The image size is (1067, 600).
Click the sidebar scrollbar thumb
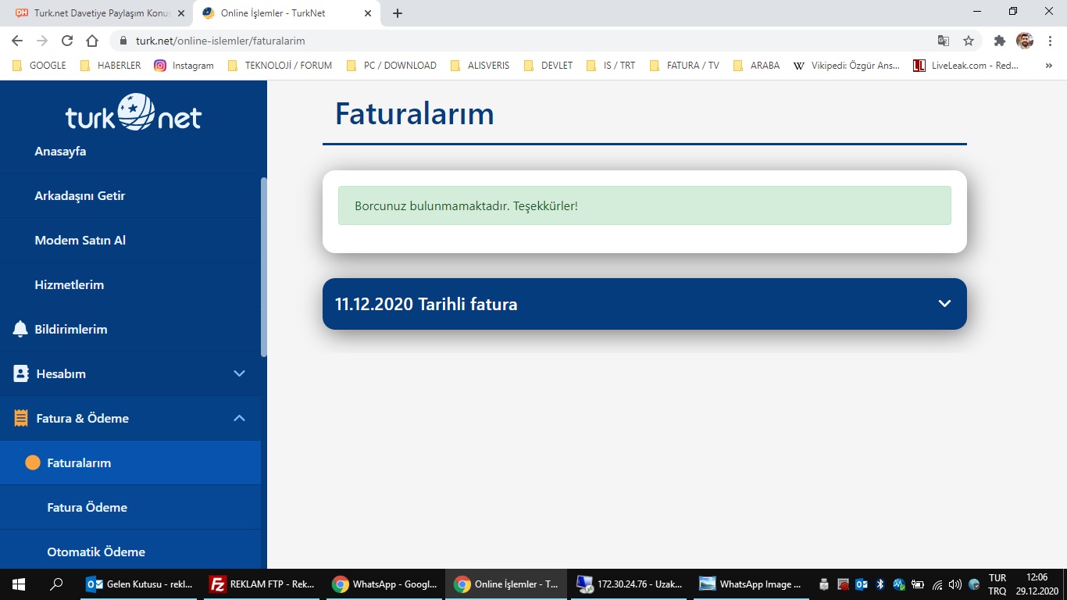tap(264, 267)
